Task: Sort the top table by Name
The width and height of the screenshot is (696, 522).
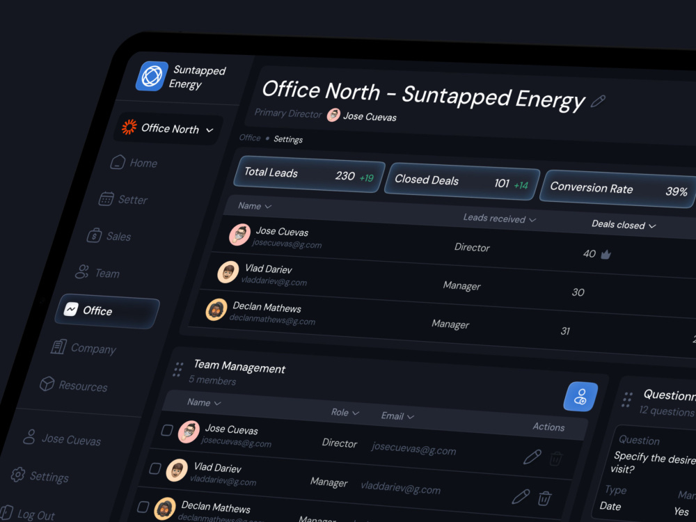Action: [x=254, y=206]
